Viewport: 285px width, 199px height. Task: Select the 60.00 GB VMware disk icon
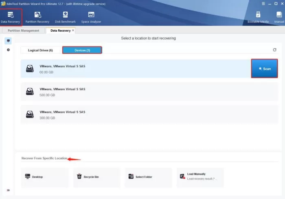click(x=30, y=69)
